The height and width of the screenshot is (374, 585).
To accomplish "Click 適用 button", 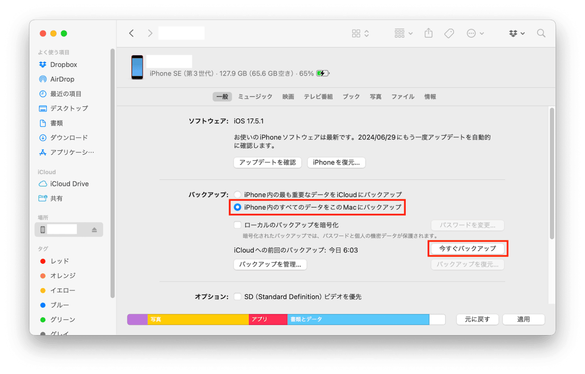I will tap(523, 320).
